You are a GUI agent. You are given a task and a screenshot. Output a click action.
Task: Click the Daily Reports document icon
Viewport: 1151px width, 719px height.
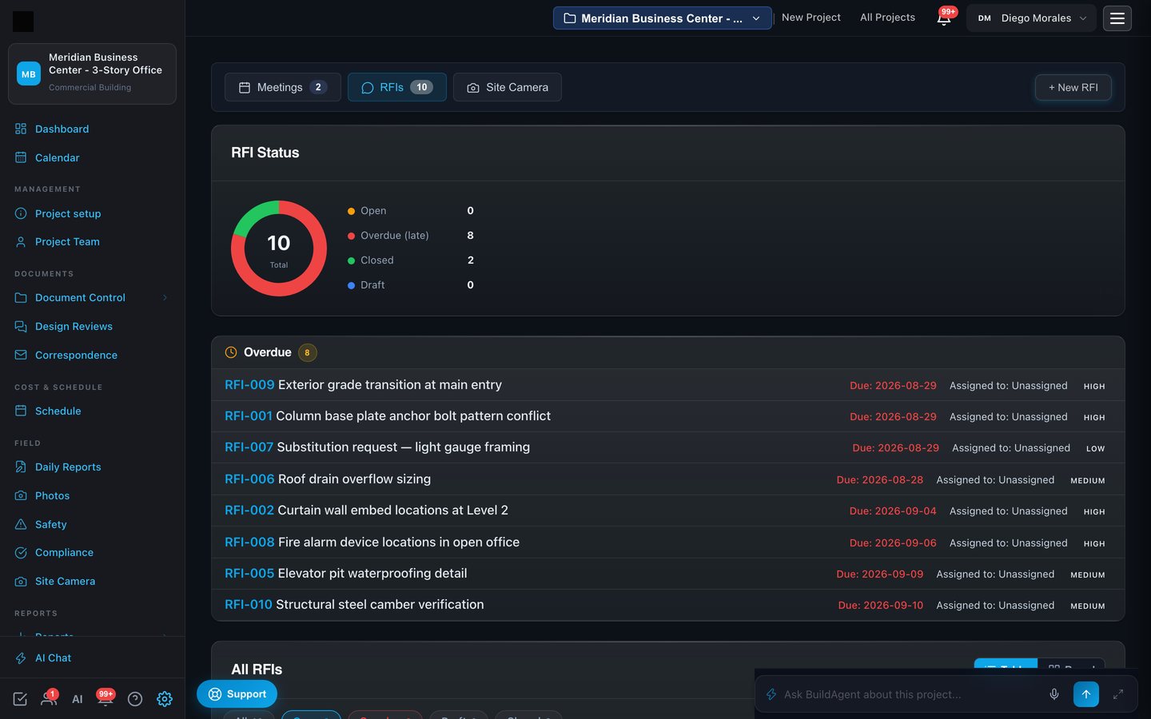click(21, 467)
